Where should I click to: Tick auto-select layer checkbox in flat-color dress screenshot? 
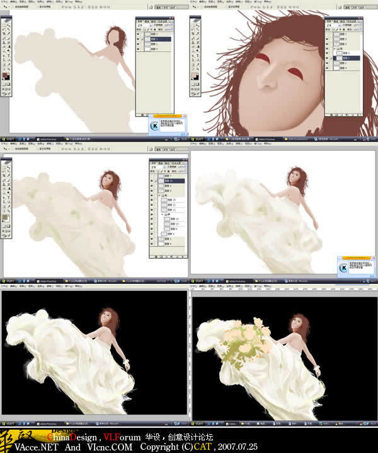[12, 7]
